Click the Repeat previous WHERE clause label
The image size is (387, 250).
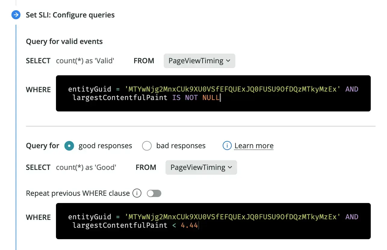click(78, 193)
